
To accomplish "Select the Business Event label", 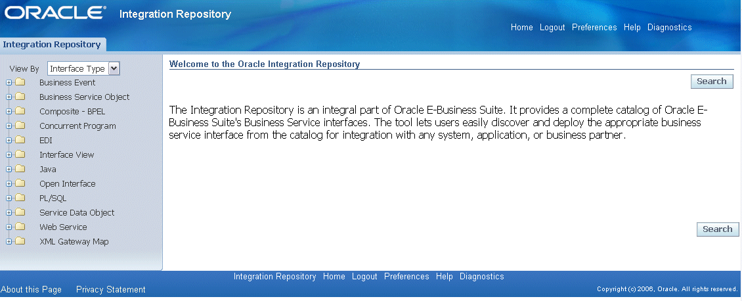I will coord(67,82).
